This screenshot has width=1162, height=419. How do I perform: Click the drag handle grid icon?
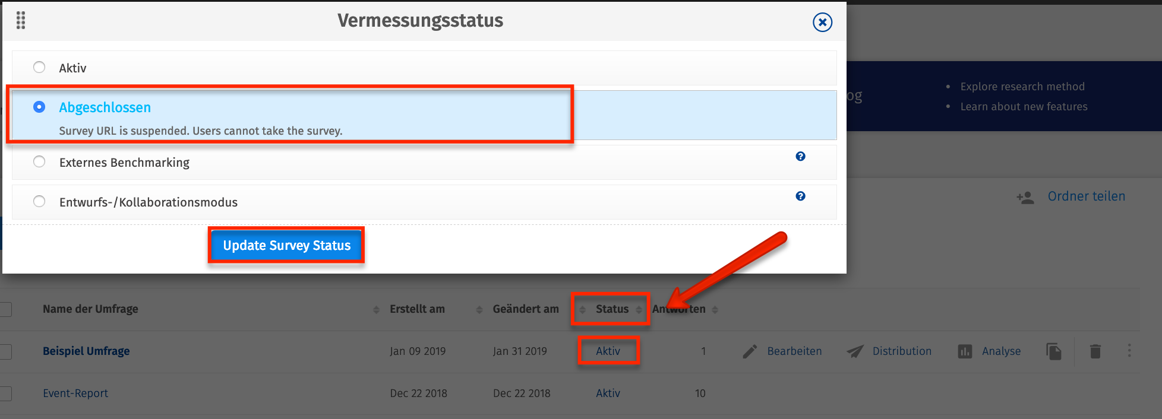pos(21,20)
